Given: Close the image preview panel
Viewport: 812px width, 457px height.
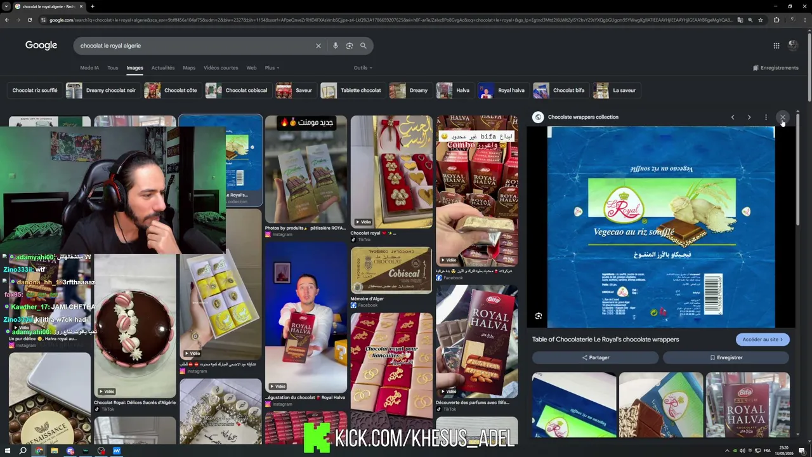Looking at the screenshot, I should point(783,117).
